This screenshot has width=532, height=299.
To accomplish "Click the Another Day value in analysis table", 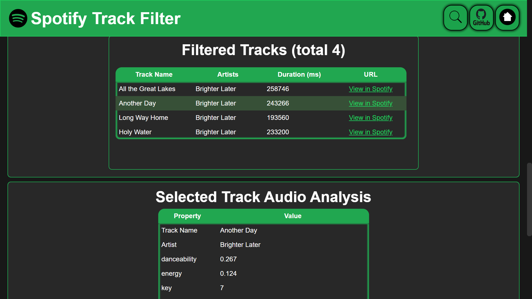I will click(x=239, y=230).
